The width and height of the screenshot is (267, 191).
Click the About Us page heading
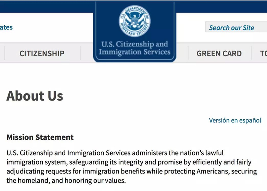(35, 96)
